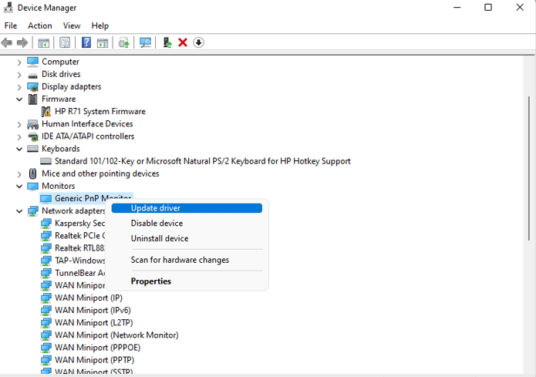Click the Help question mark toolbar icon
This screenshot has height=377, width=536.
point(86,42)
